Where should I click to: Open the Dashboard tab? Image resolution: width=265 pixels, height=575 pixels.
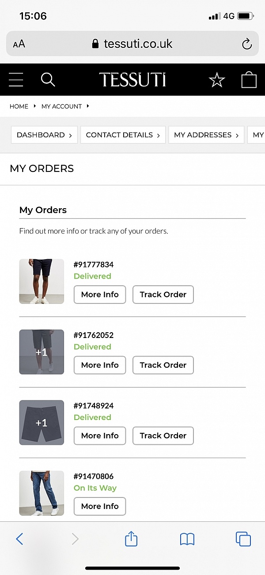point(44,135)
